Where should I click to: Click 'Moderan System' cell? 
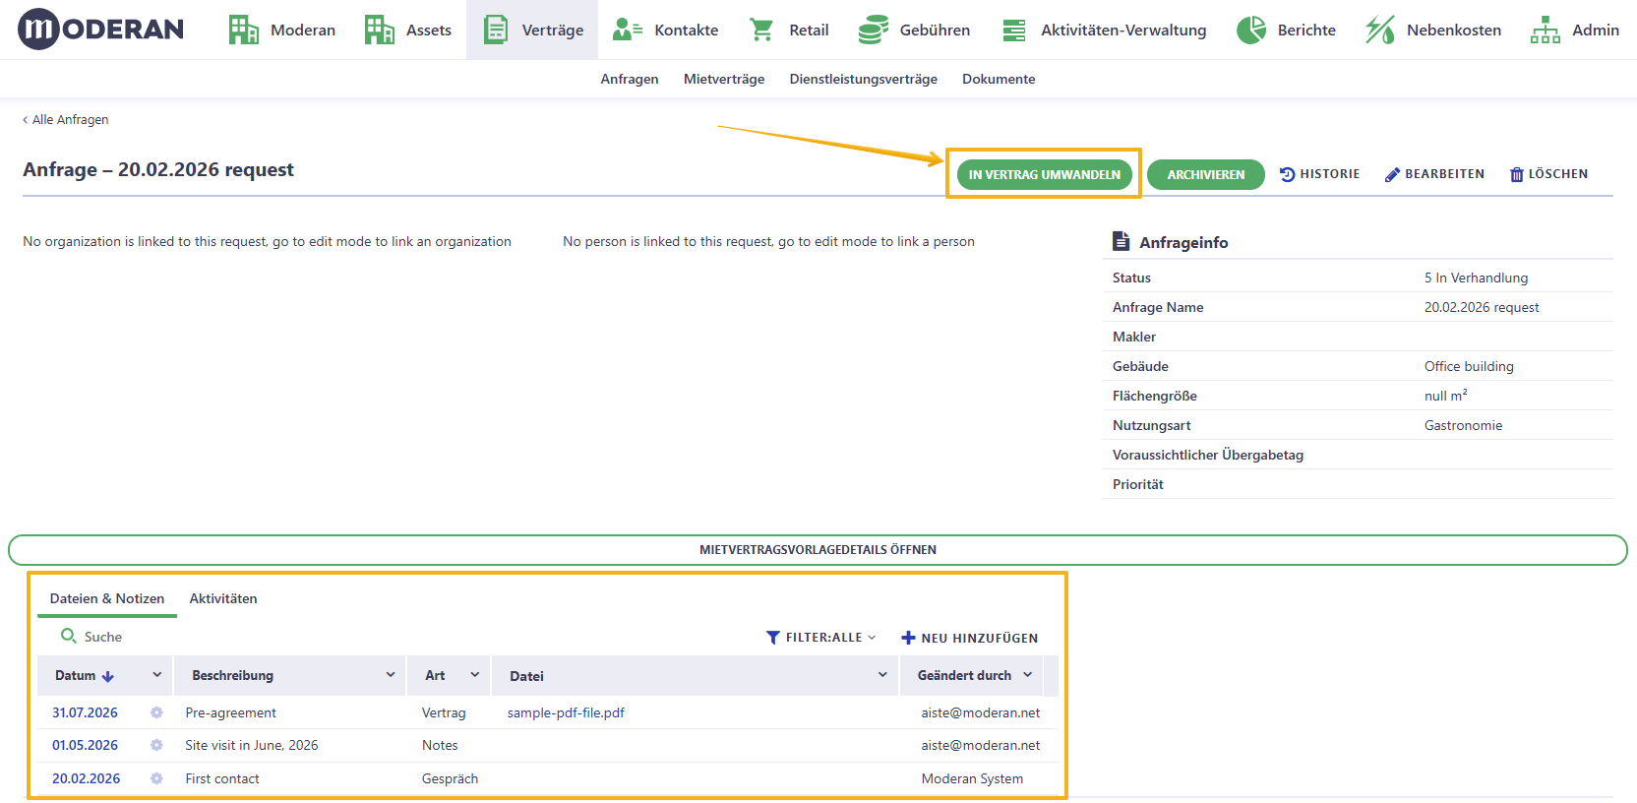tap(972, 778)
